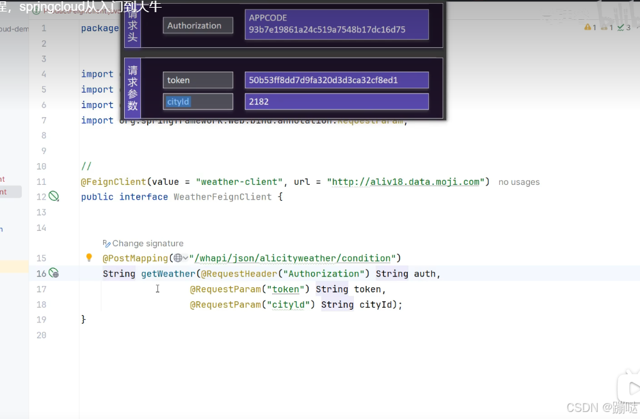Click the Change signature hint

tap(143, 243)
